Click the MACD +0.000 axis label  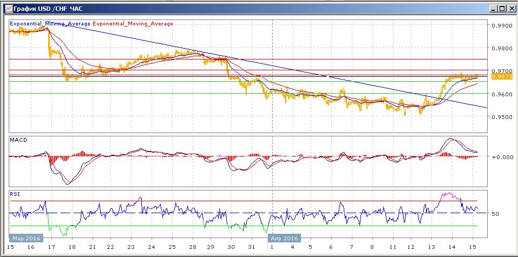[x=502, y=157]
